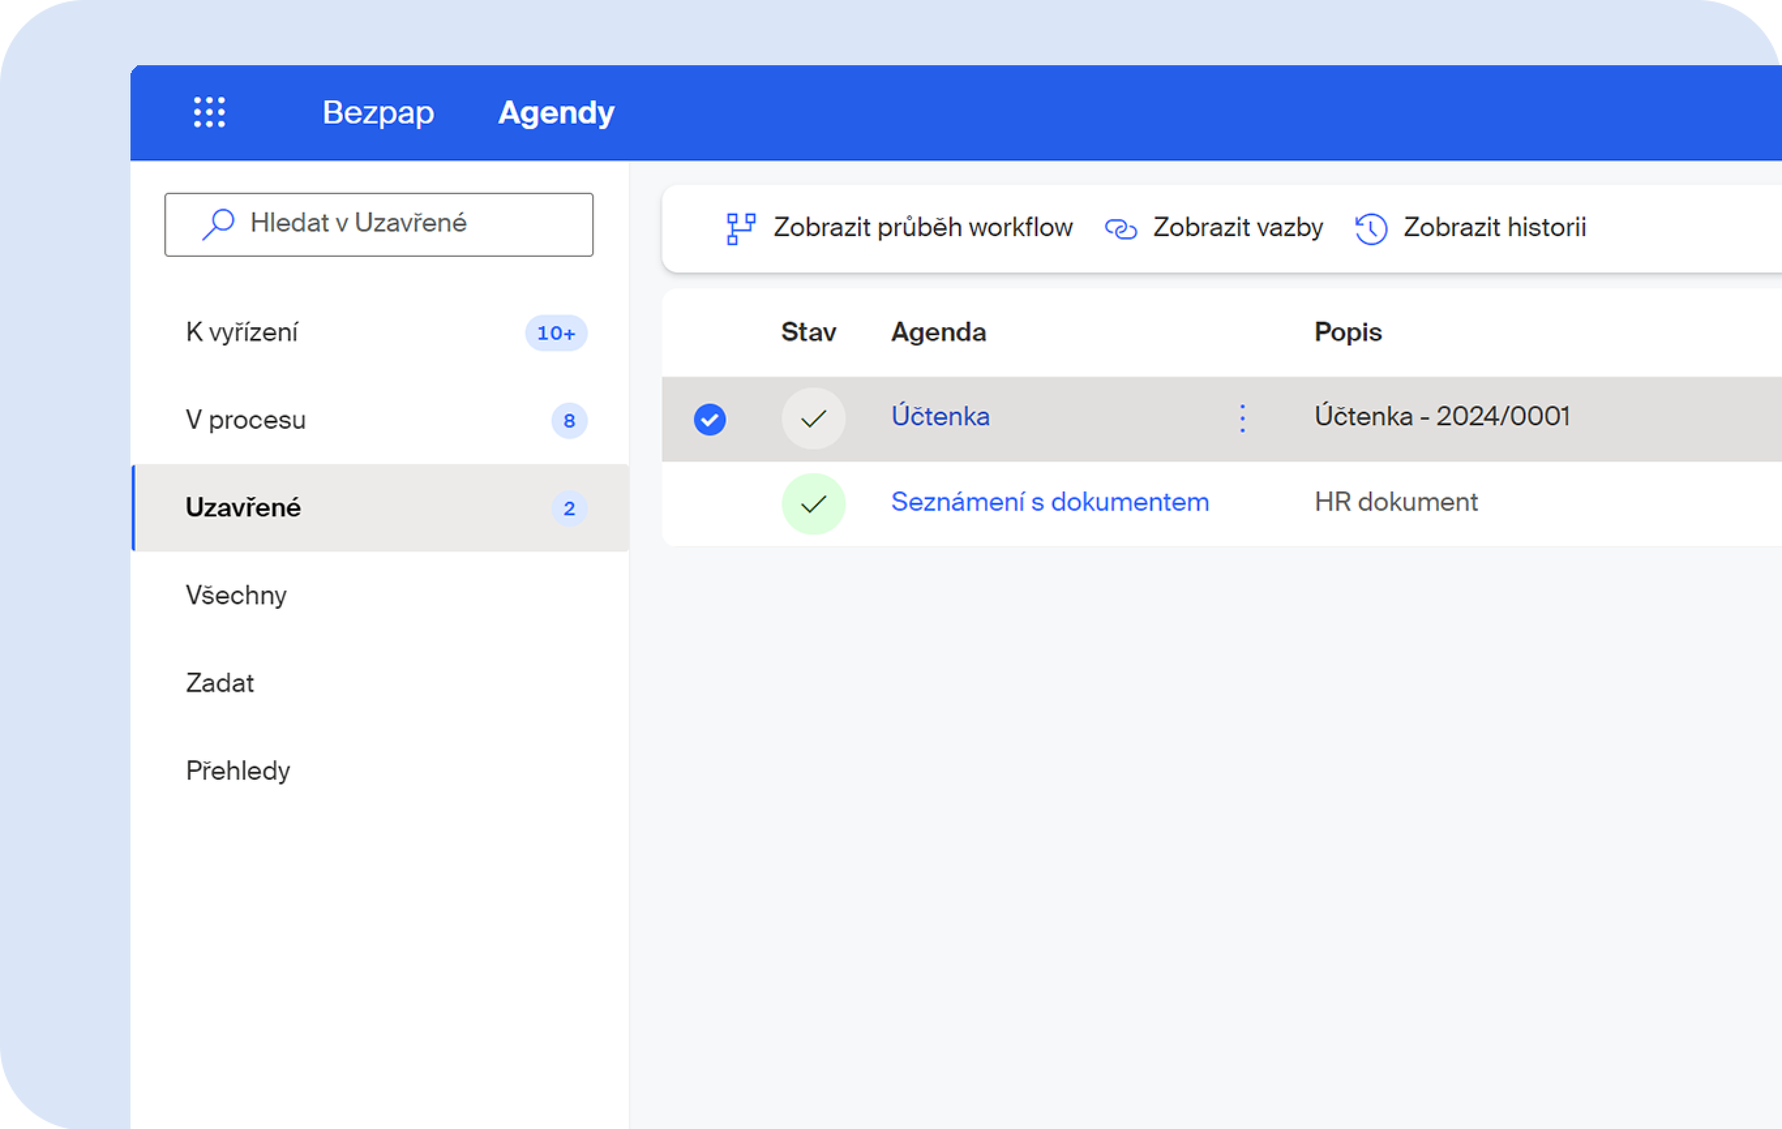Image resolution: width=1782 pixels, height=1129 pixels.
Task: Click Zobrazit historii button
Action: coord(1471,227)
